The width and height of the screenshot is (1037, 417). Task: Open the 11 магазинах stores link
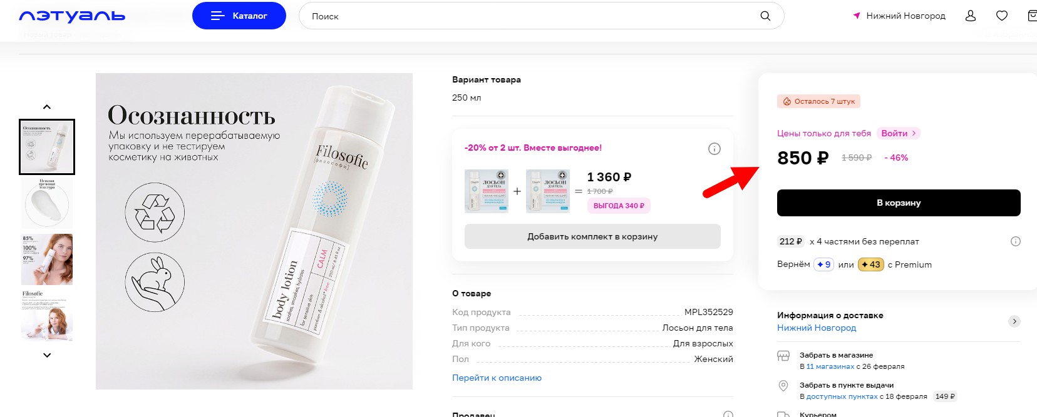pyautogui.click(x=830, y=366)
